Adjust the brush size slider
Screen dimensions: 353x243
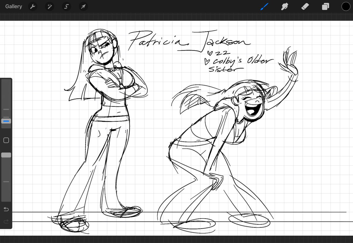point(6,121)
